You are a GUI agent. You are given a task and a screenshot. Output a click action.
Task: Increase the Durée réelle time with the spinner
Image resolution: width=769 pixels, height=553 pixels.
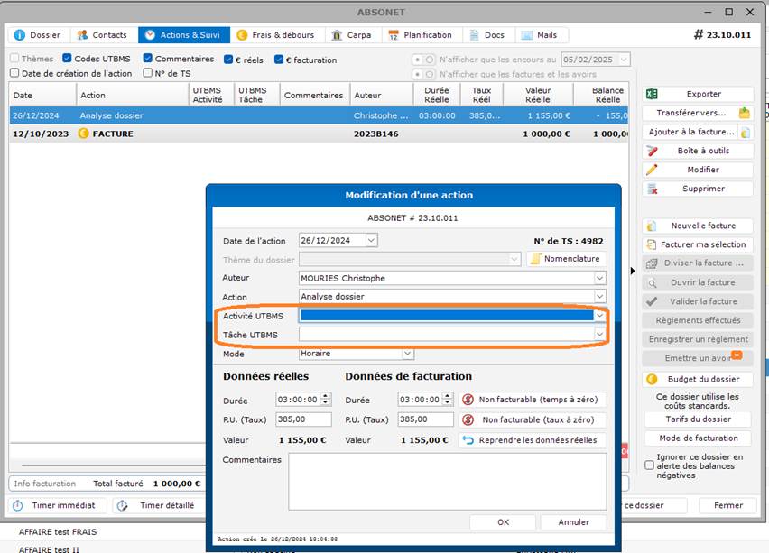tap(326, 396)
